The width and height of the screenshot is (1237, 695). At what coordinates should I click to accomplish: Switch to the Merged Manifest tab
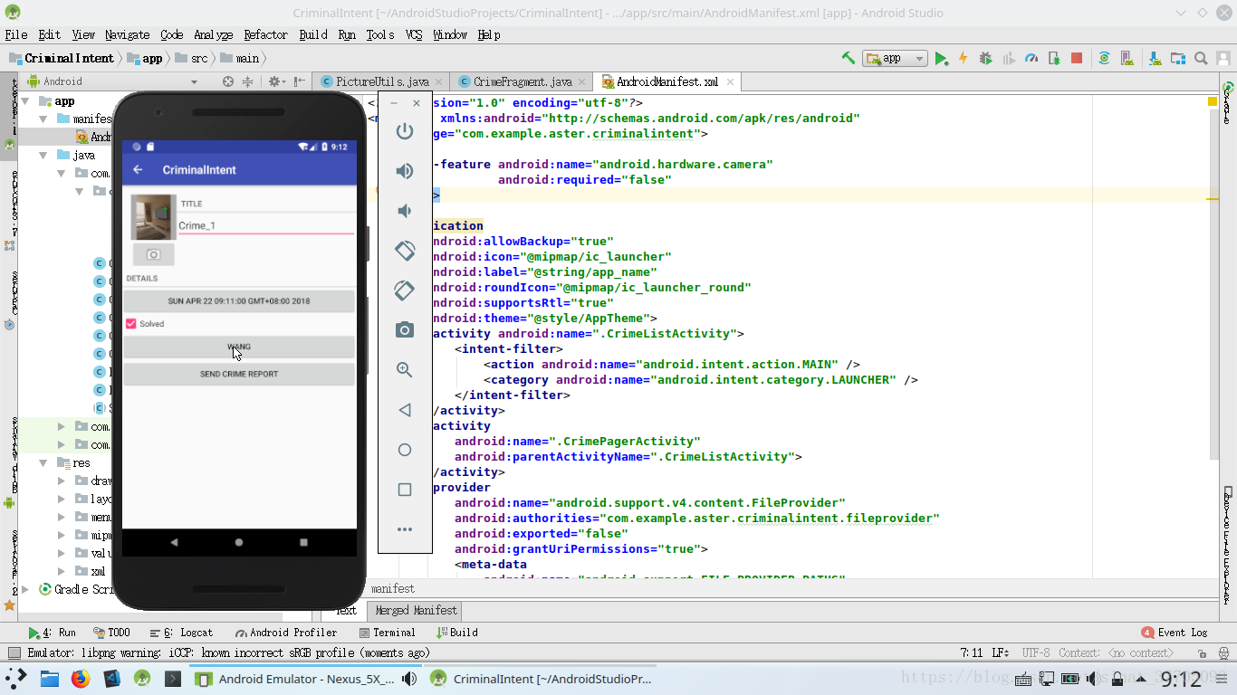coord(417,611)
